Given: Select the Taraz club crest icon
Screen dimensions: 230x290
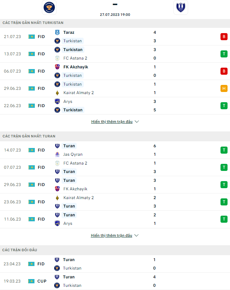Looking at the screenshot, I should (57, 32).
